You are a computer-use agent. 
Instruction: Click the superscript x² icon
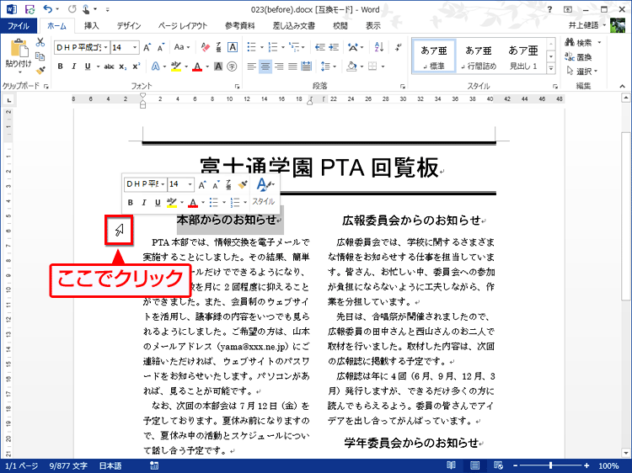[x=137, y=66]
